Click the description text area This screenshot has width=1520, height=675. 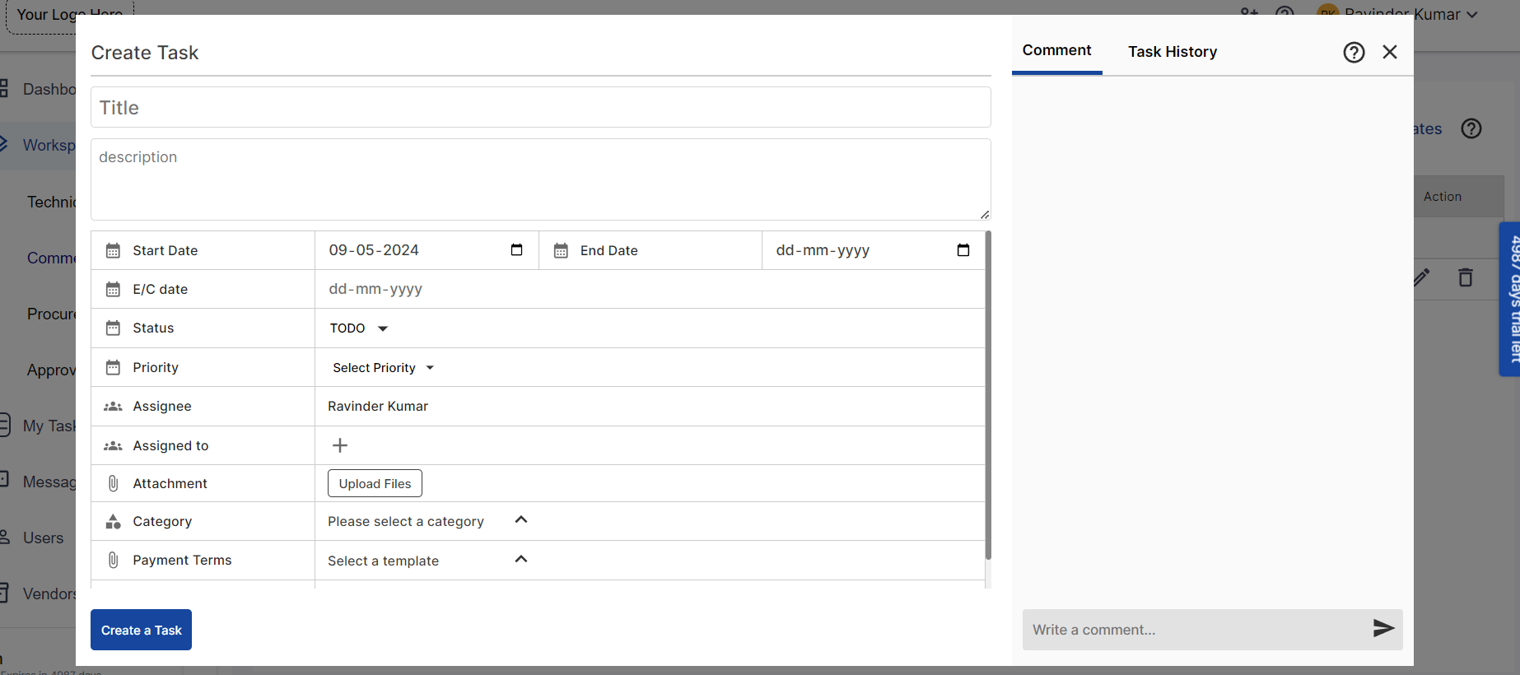click(x=541, y=179)
